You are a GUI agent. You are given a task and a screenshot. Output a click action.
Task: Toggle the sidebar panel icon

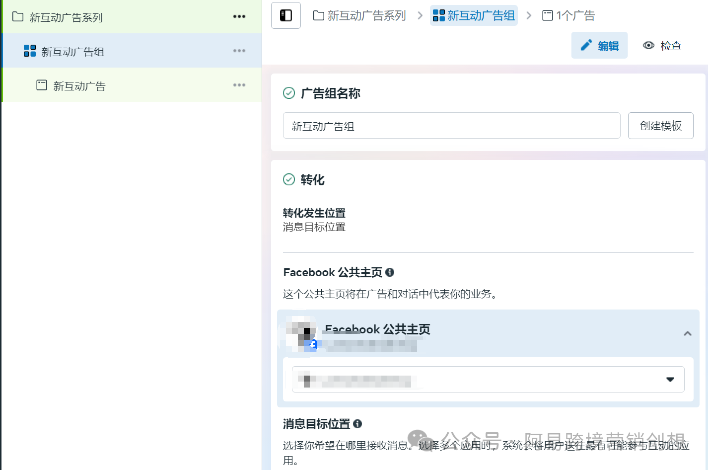(x=286, y=15)
